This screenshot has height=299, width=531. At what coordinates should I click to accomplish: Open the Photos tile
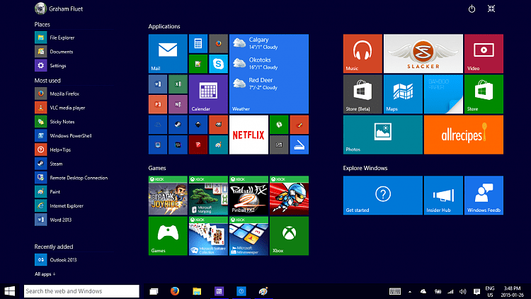pos(382,135)
